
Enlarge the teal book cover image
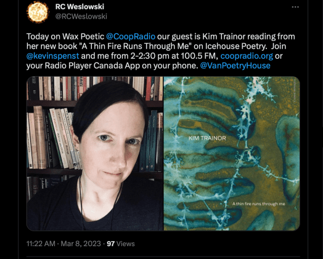(x=232, y=153)
